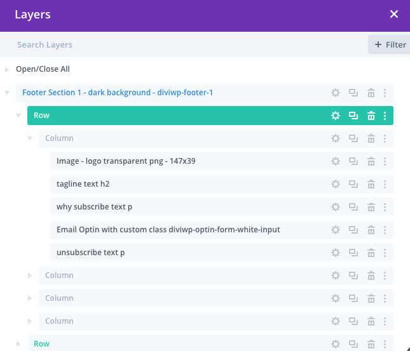Image resolution: width=410 pixels, height=351 pixels.
Task: Duplicate unsubscribe text p layer
Action: [x=353, y=253]
